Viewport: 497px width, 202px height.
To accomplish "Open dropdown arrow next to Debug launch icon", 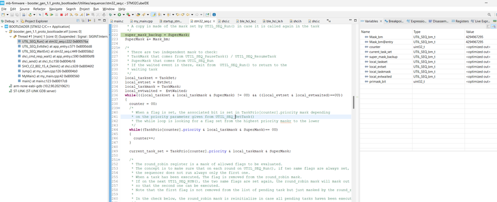I will pos(114,14).
